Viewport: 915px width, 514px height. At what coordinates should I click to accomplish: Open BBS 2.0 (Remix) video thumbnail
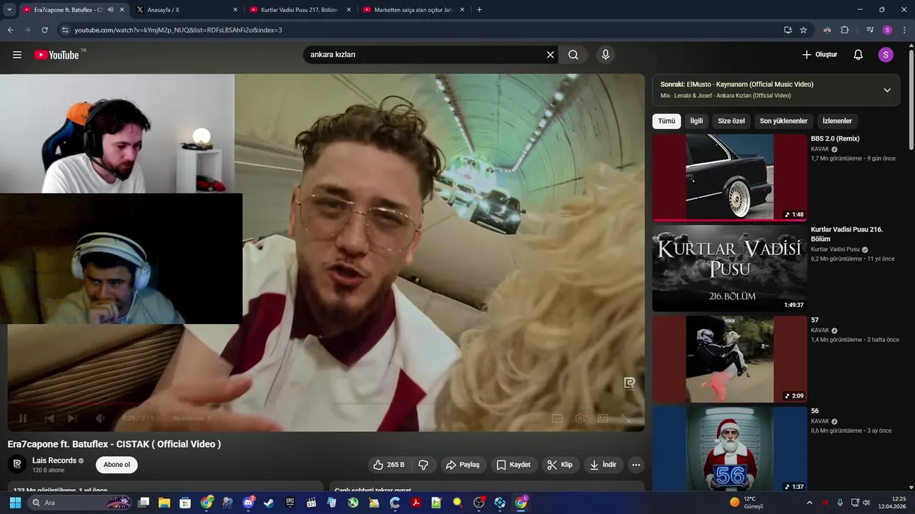(x=730, y=178)
